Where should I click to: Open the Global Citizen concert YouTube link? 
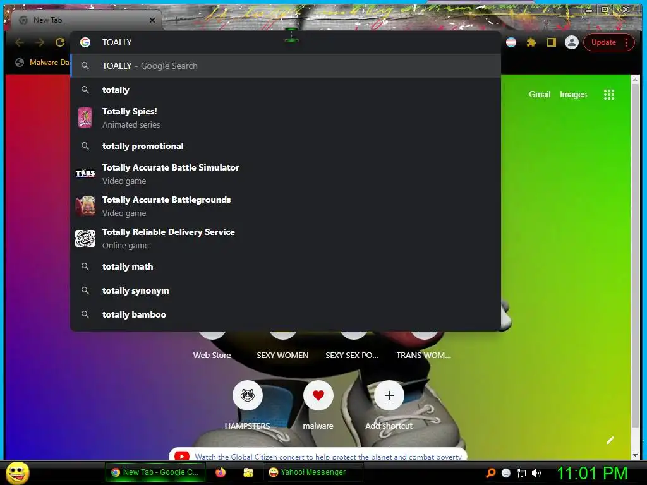(x=328, y=457)
